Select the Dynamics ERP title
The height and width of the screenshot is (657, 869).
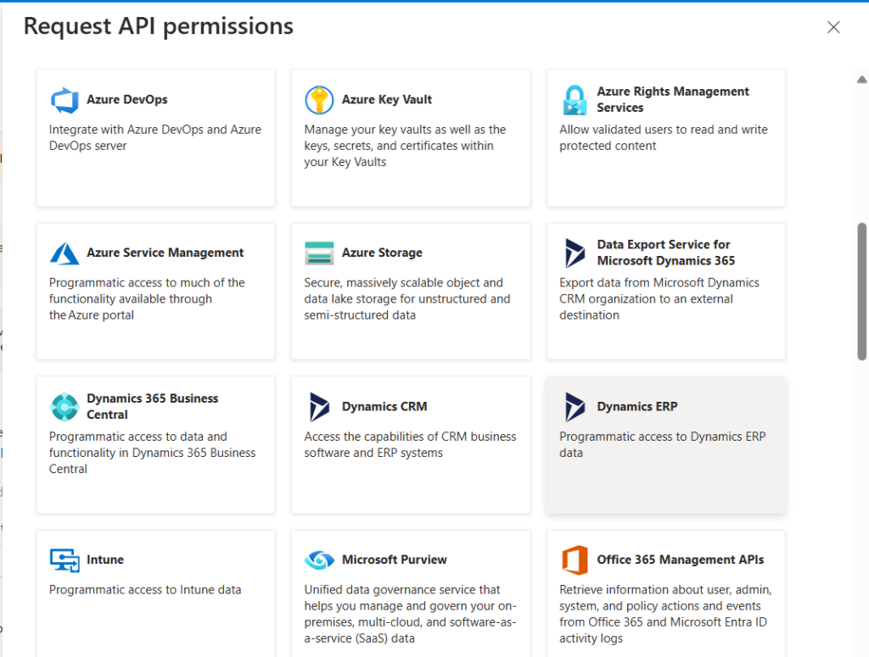(x=636, y=407)
